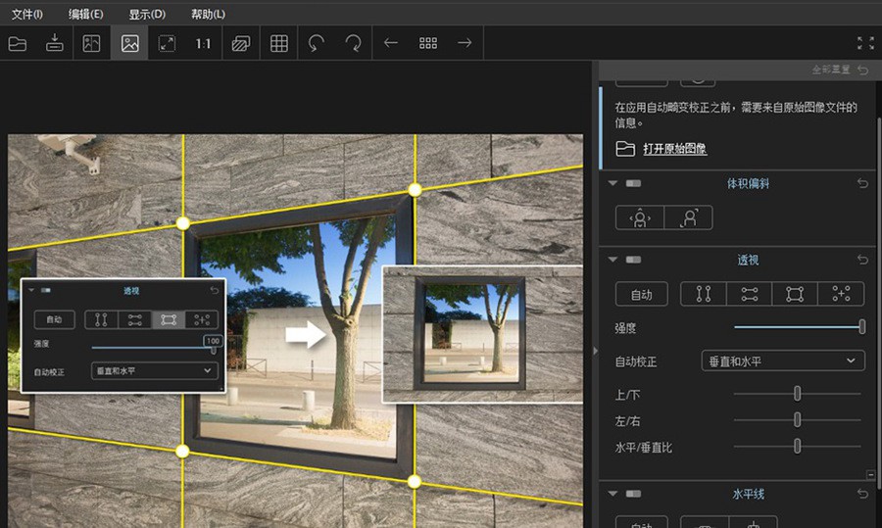Reset the 透视 section

pyautogui.click(x=862, y=260)
